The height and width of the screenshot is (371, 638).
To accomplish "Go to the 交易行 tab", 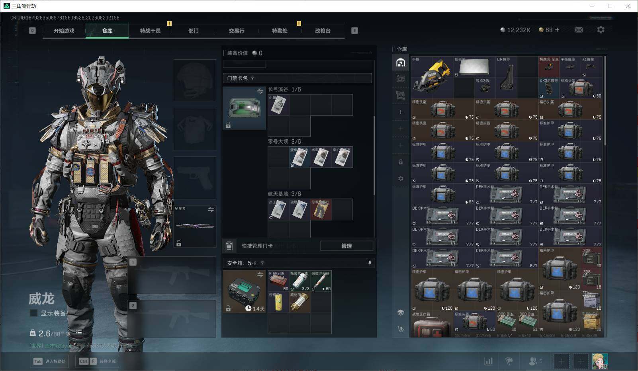I will (x=237, y=31).
